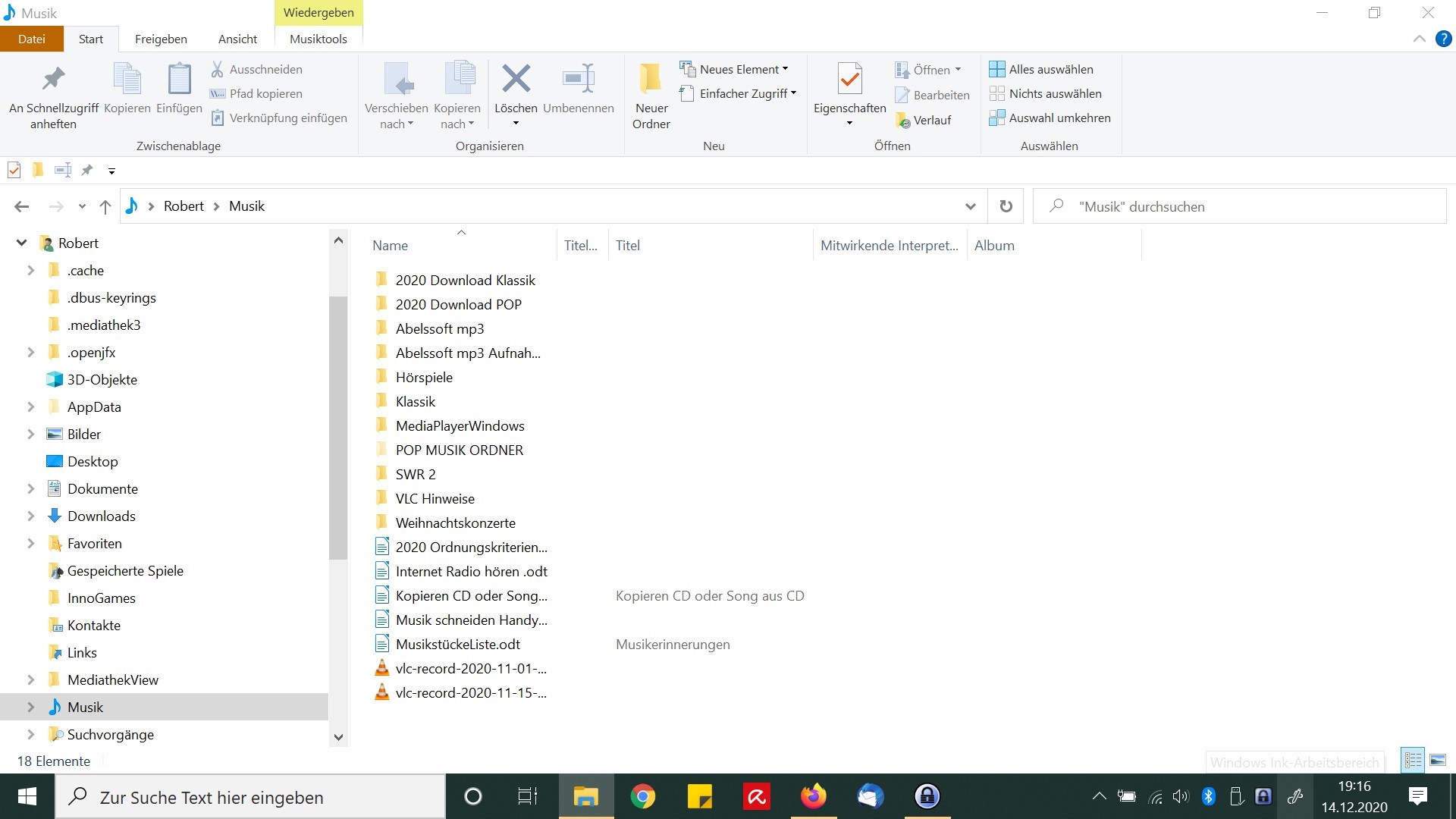
Task: Pin to Quick Access (An Schnellzugriff anheften)
Action: (x=53, y=96)
